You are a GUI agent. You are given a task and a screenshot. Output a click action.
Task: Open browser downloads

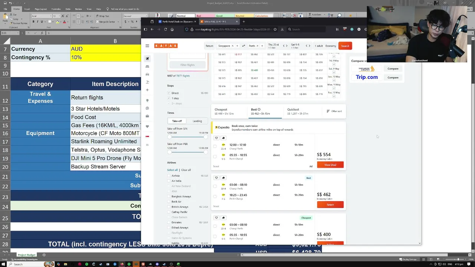tap(282, 29)
